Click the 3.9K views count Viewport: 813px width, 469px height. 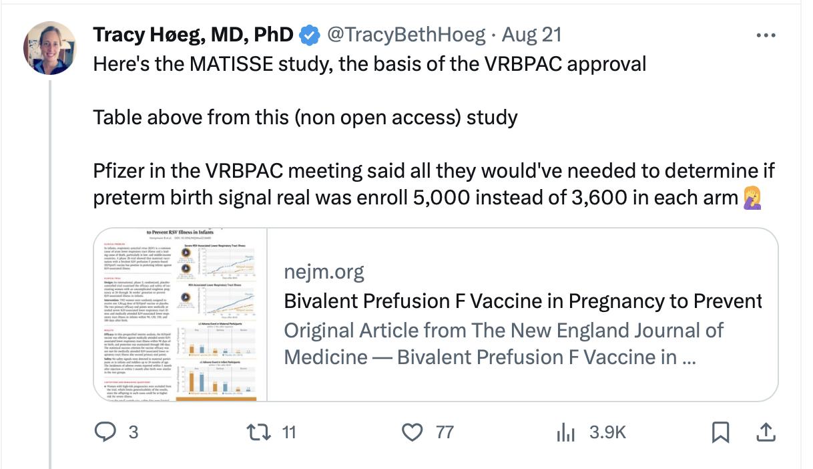pos(606,432)
